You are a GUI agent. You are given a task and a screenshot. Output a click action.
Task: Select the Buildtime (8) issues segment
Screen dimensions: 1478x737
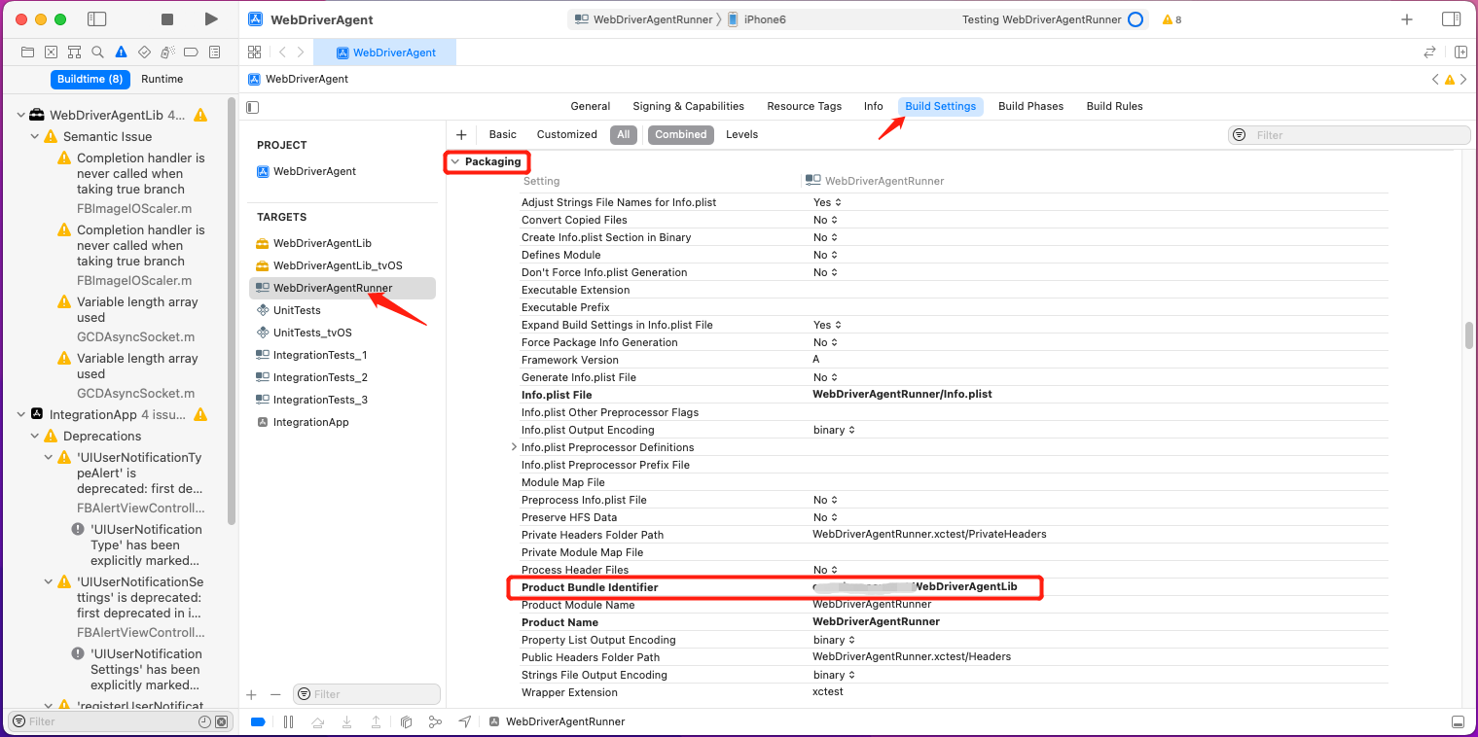[90, 79]
